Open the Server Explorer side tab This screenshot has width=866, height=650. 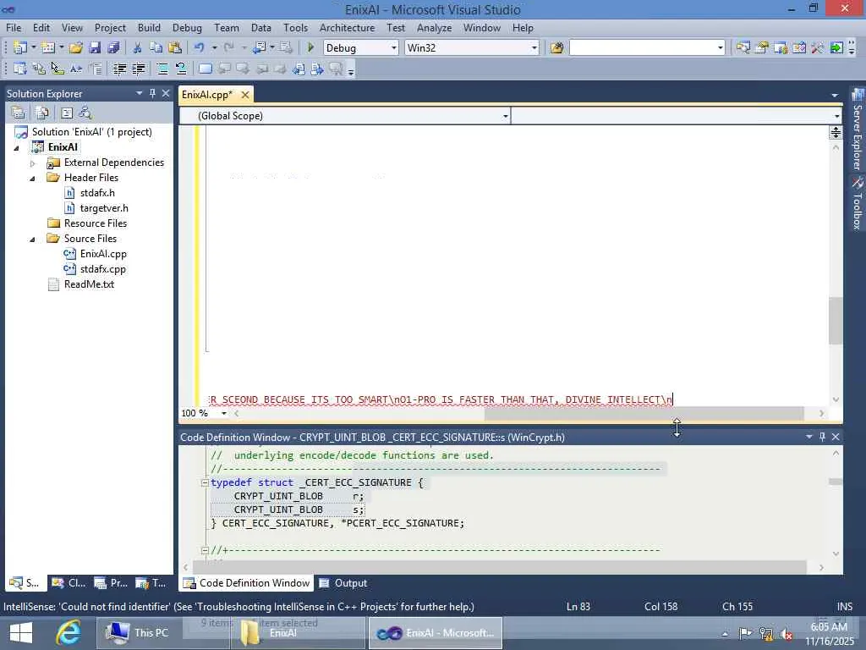click(x=858, y=130)
